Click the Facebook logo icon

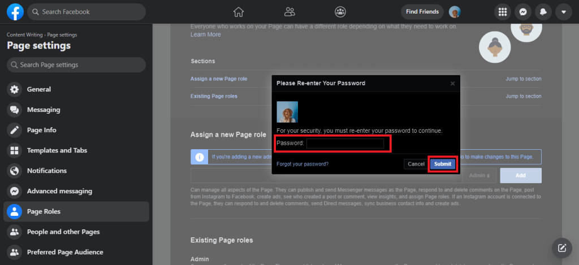[15, 12]
